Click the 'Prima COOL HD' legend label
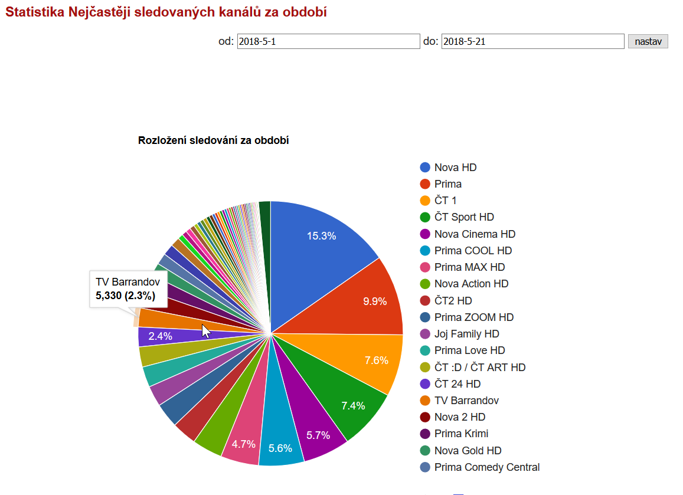The height and width of the screenshot is (495, 683). 473,251
